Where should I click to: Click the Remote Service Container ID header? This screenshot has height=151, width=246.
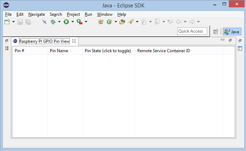coord(164,51)
